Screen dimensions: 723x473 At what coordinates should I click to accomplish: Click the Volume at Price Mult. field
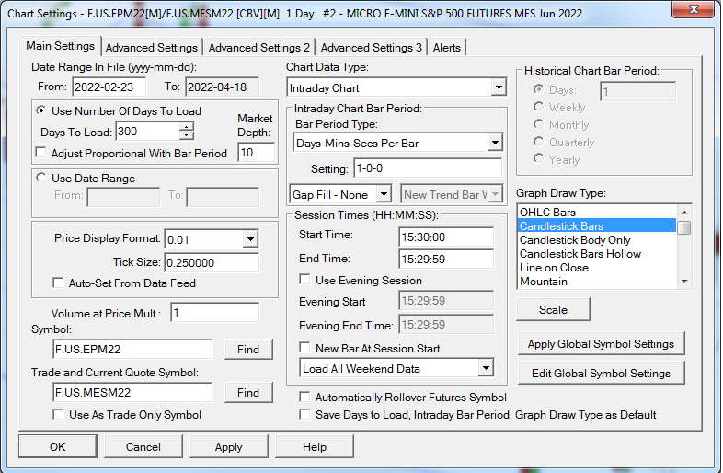(214, 313)
